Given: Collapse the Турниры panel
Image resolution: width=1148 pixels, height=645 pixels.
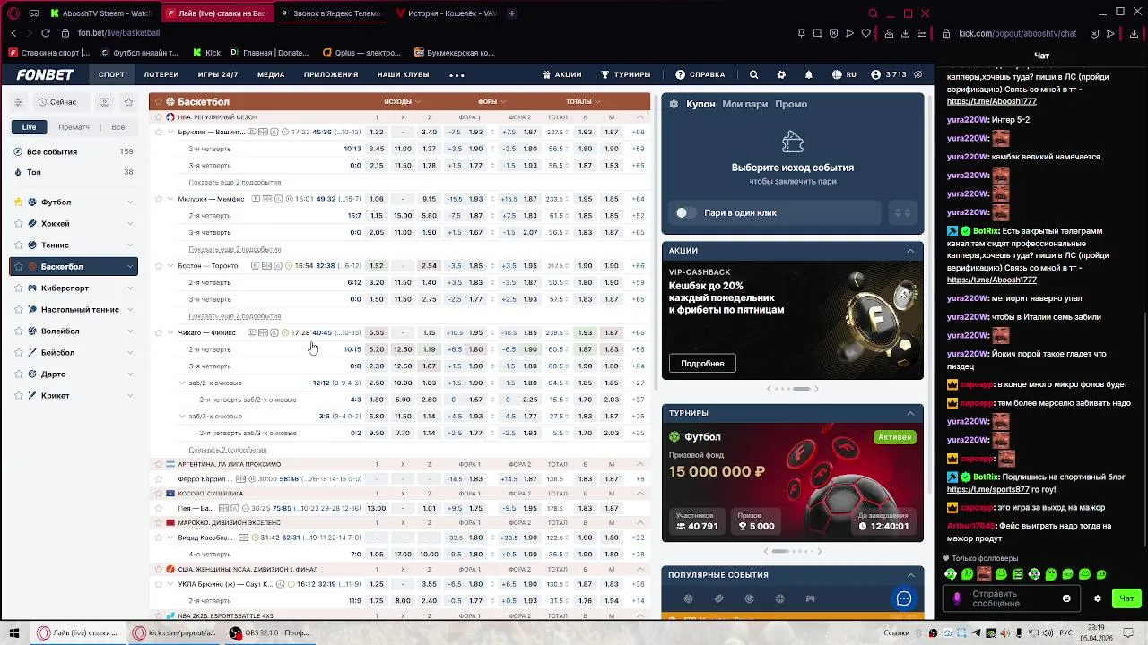Looking at the screenshot, I should coord(910,413).
